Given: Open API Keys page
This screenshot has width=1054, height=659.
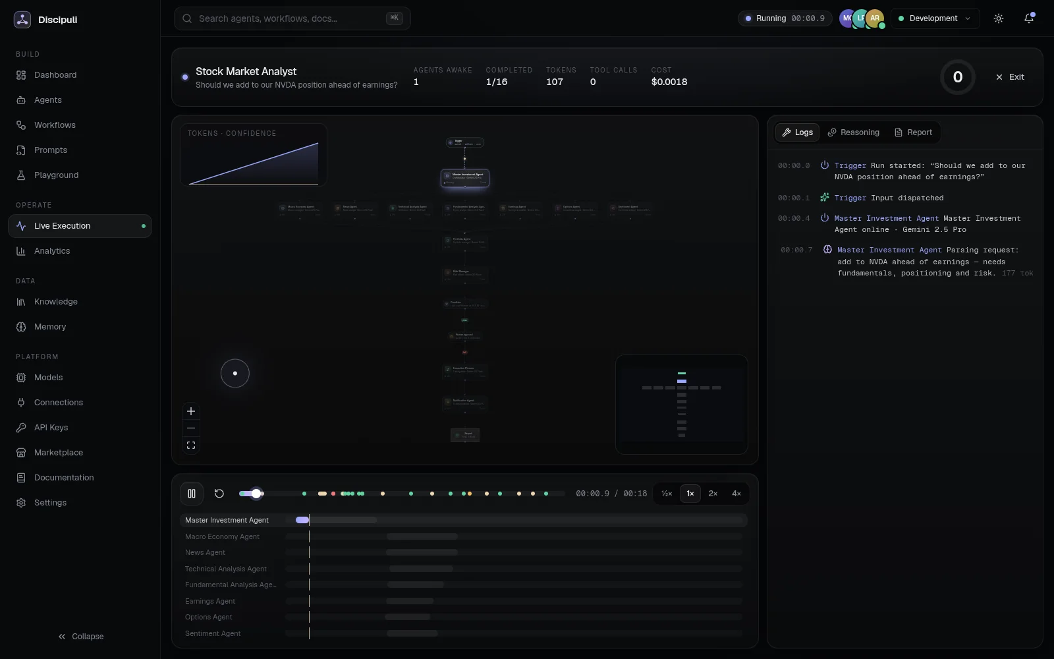Looking at the screenshot, I should pyautogui.click(x=80, y=428).
